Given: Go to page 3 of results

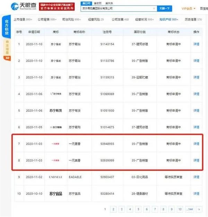Looking at the screenshot, I should 122,209.
